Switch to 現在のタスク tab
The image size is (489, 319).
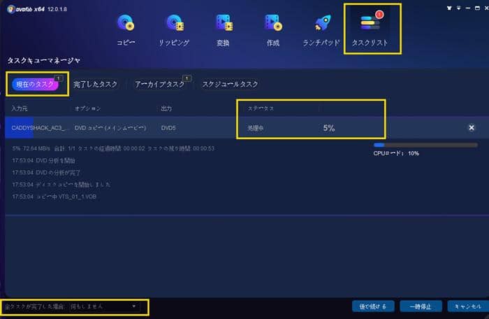click(x=36, y=84)
